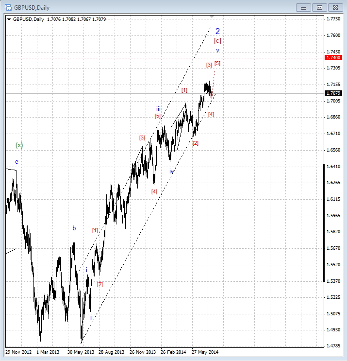Click the '1.6560' price axis label
Image resolution: width=347 pixels, height=361 pixels.
(x=333, y=150)
